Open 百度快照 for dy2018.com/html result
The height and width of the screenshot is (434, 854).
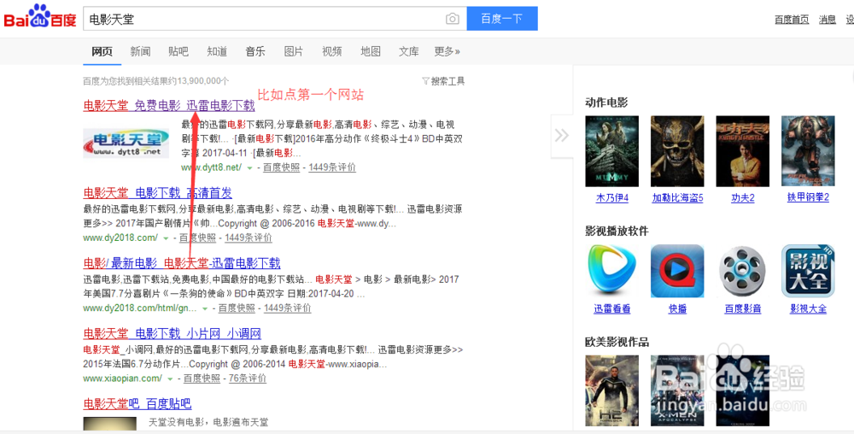point(237,308)
